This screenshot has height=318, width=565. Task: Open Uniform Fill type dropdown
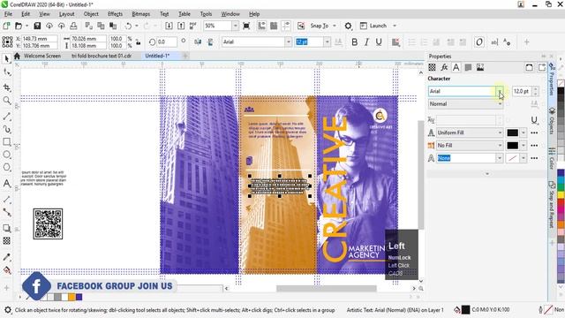(500, 132)
